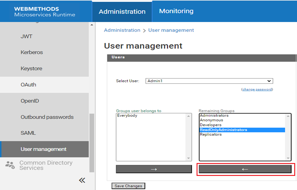Select Everybody in Groups user belongs to

point(127,116)
